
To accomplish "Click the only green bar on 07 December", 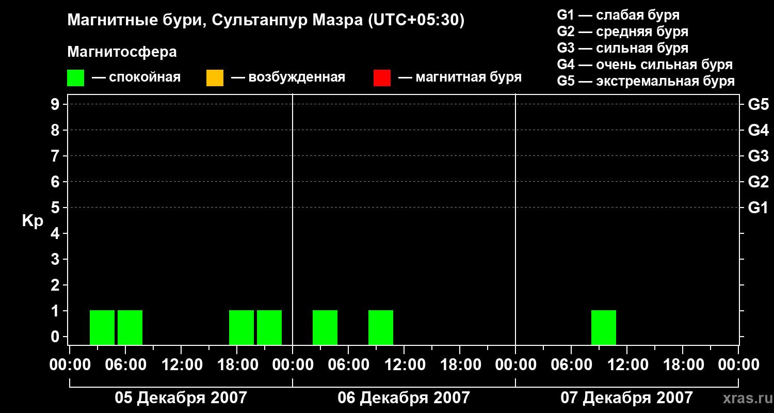I will tap(604, 327).
